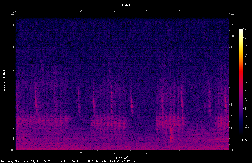Click '5' on the top time axis
This screenshot has height=163, width=252.
[x=179, y=11]
